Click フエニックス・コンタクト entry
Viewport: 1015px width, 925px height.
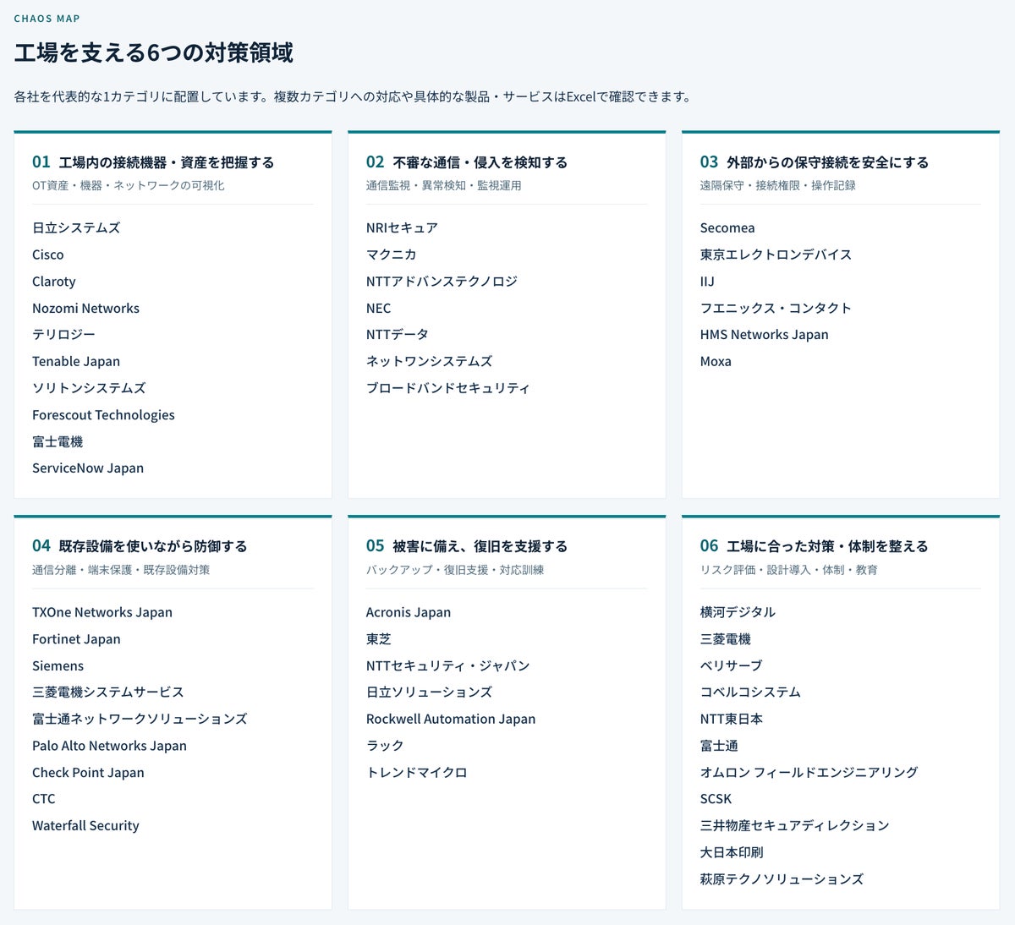point(776,308)
